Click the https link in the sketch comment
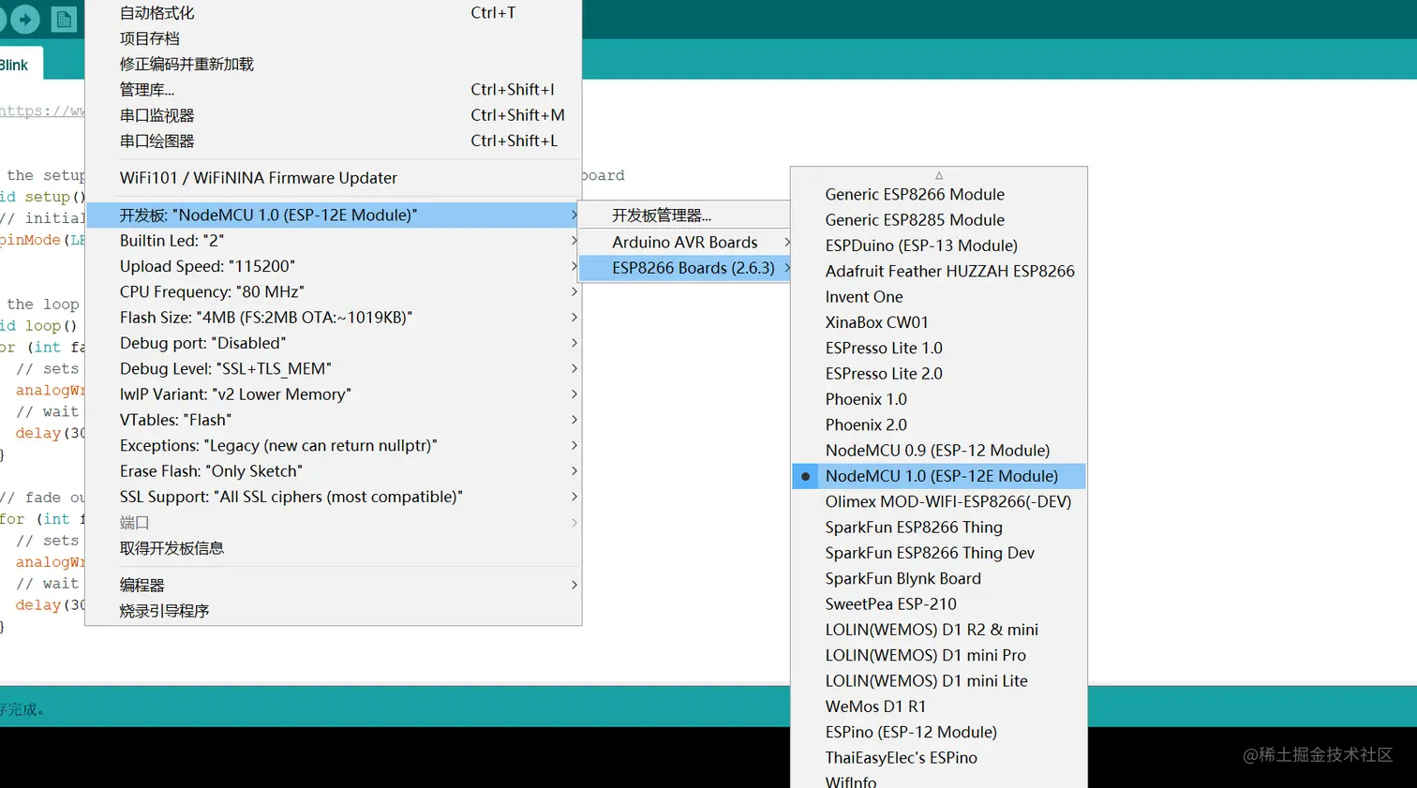Viewport: 1417px width, 788px height. 42,111
